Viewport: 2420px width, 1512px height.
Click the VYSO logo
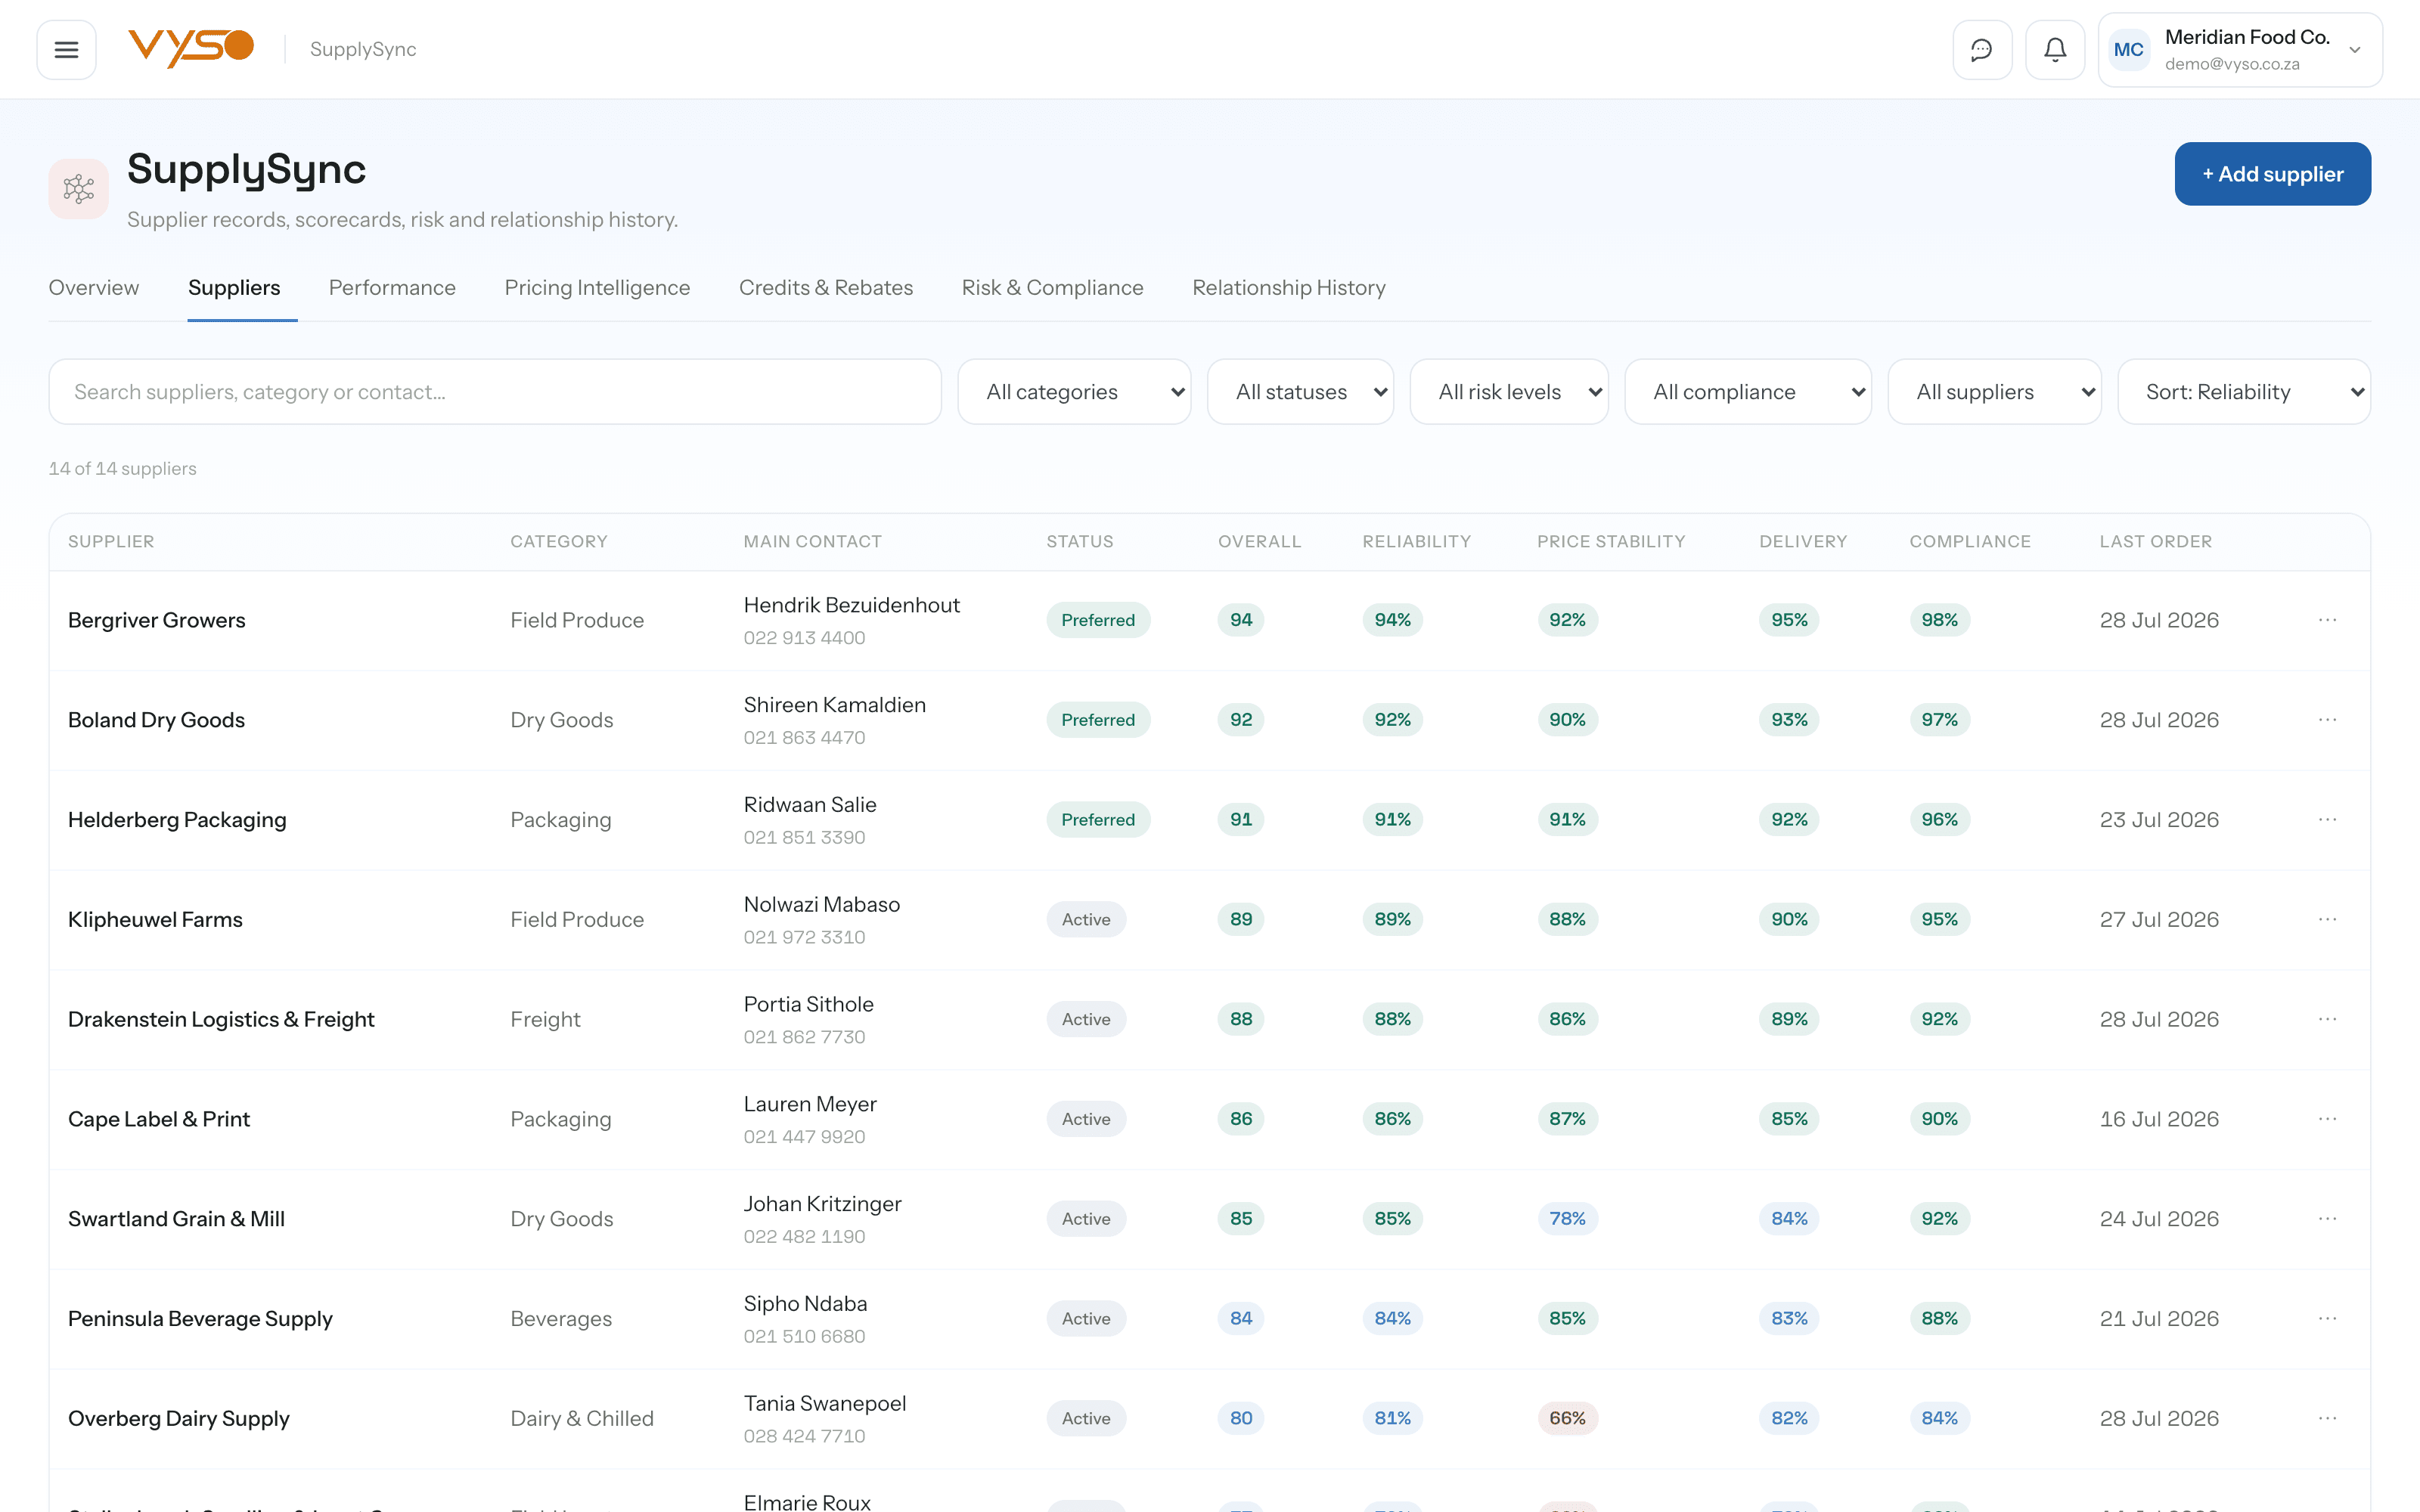191,48
